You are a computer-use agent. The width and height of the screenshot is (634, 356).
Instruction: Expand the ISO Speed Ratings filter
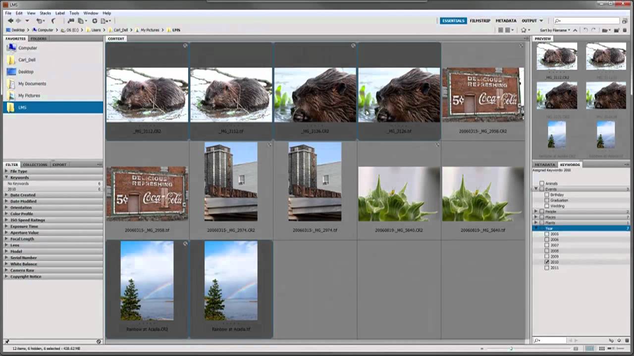point(6,220)
